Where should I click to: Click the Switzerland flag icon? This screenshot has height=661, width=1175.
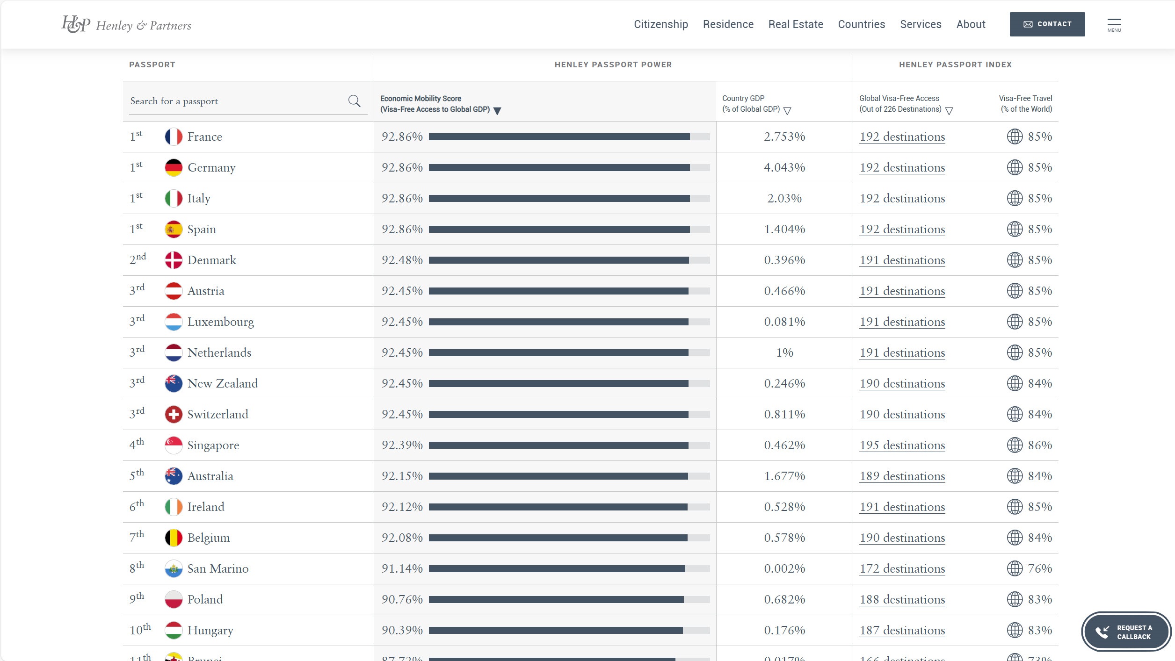pos(174,414)
